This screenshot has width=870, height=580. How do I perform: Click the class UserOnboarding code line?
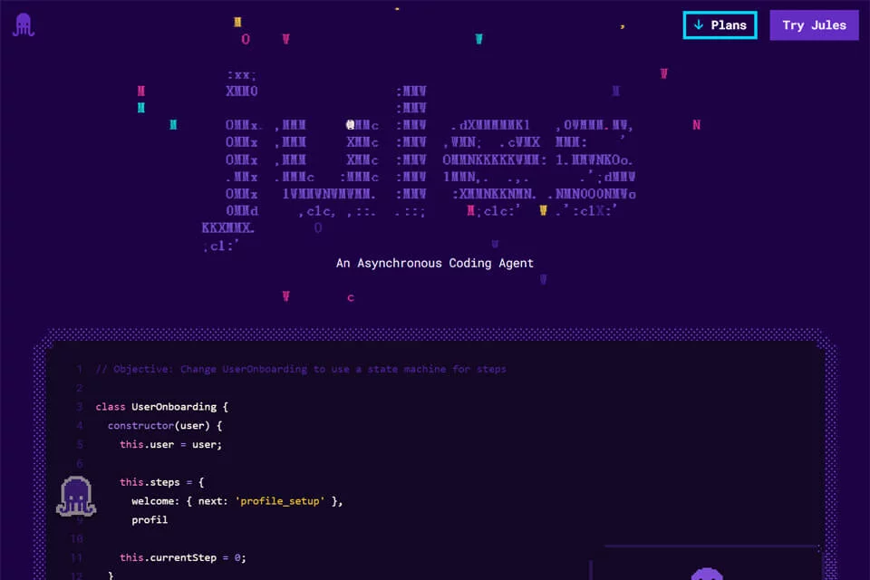click(161, 407)
